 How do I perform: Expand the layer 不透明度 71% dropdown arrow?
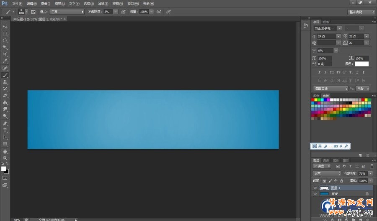[x=369, y=173]
